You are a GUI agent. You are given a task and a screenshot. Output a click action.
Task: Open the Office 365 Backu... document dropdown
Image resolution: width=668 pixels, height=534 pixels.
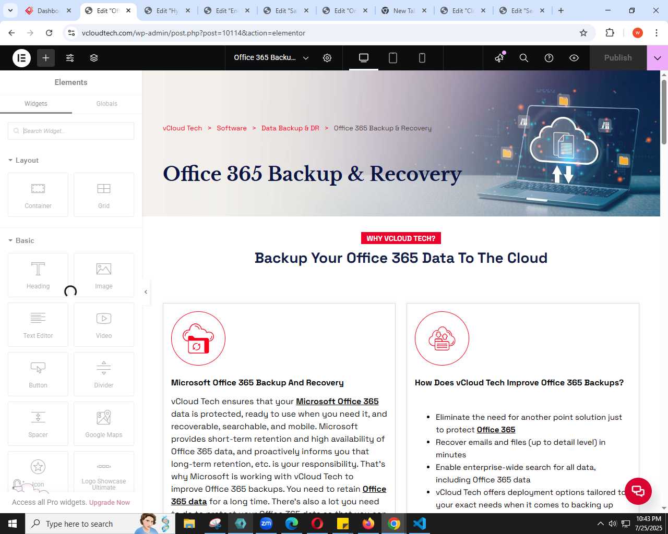271,58
